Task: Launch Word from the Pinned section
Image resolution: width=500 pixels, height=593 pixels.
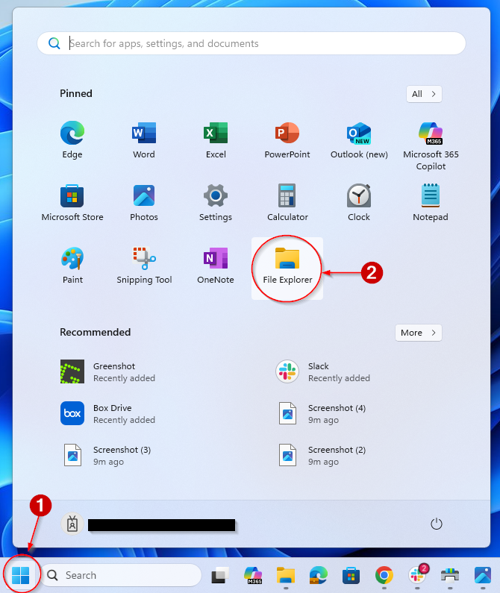Action: tap(144, 140)
